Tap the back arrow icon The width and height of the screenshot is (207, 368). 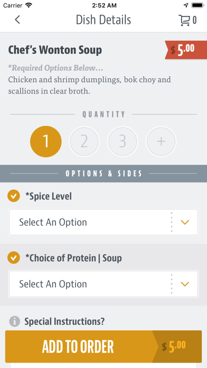tap(17, 20)
